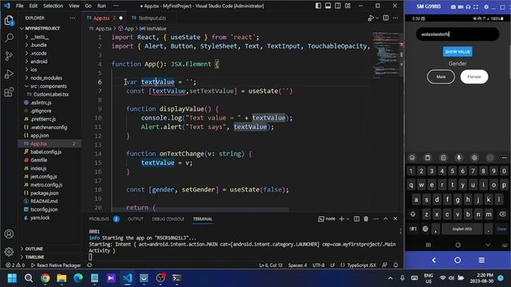Open the hidden menus ellipsis in menu bar
The image size is (511, 287).
pyautogui.click(x=116, y=6)
